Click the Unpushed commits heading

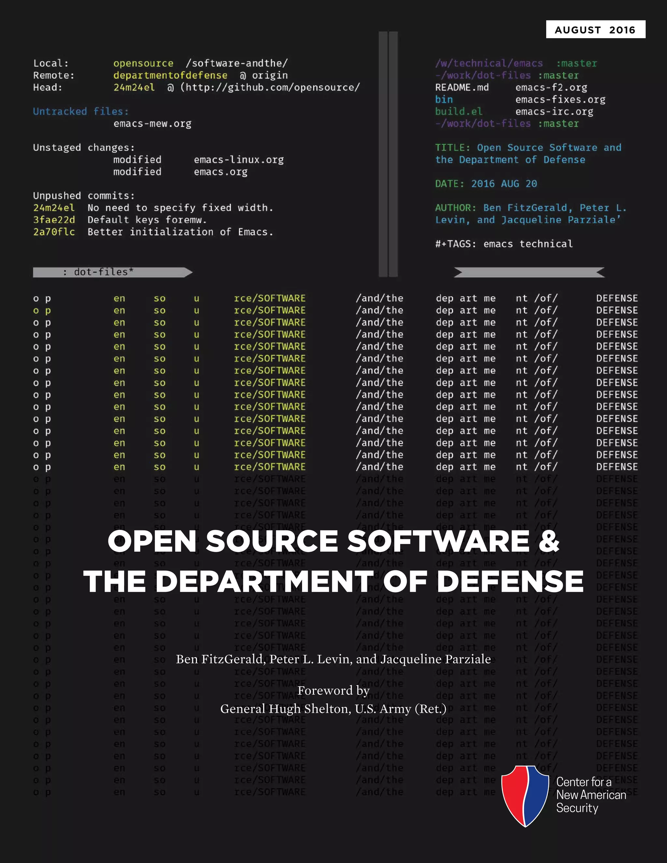pos(84,196)
